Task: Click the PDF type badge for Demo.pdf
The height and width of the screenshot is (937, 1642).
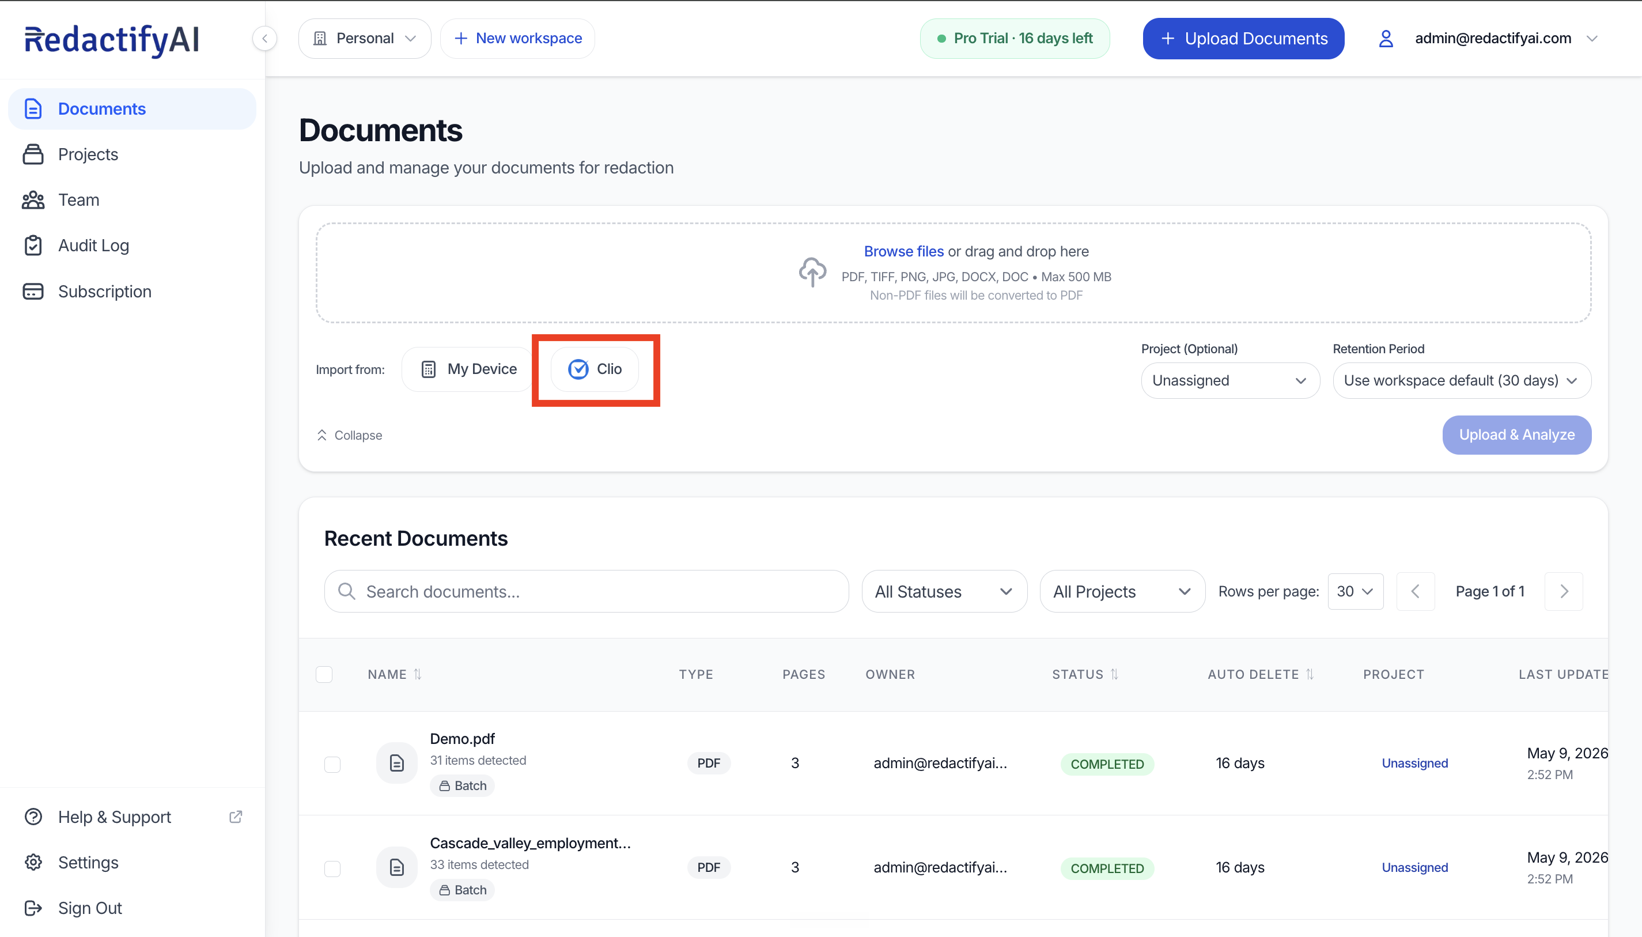Action: pyautogui.click(x=709, y=763)
